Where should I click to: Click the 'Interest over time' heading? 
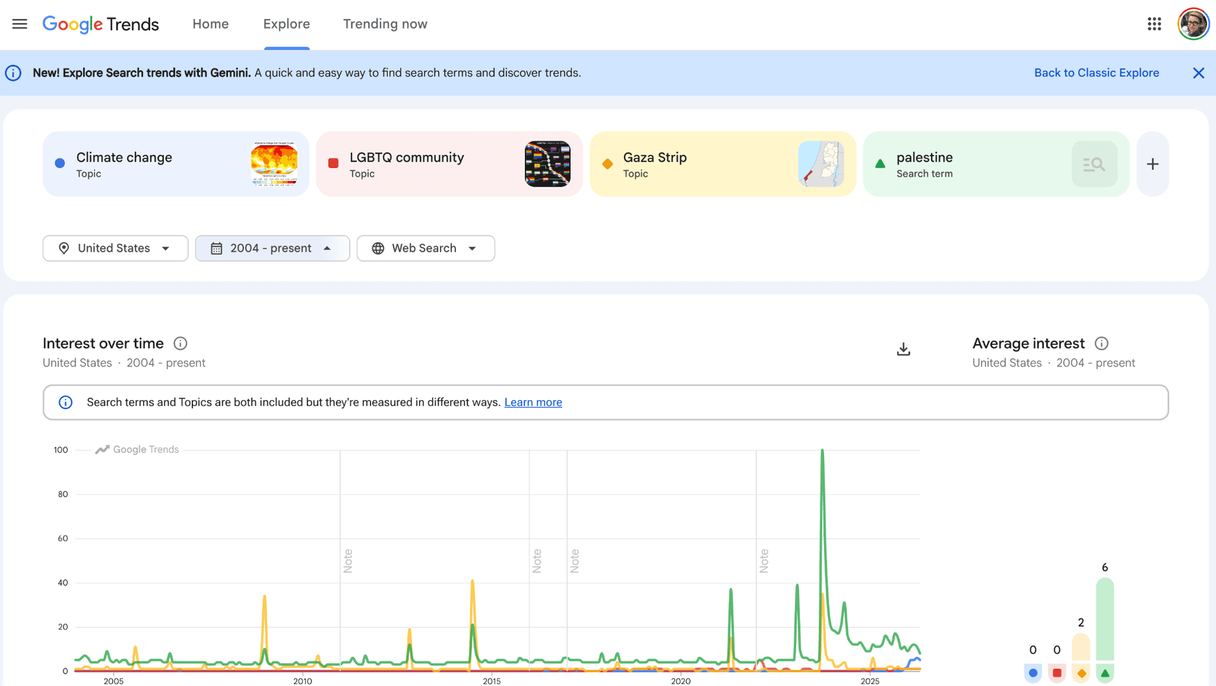[103, 344]
